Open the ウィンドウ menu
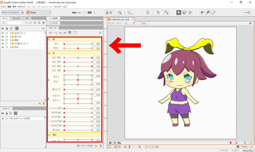The height and width of the screenshot is (152, 255). click(x=57, y=7)
